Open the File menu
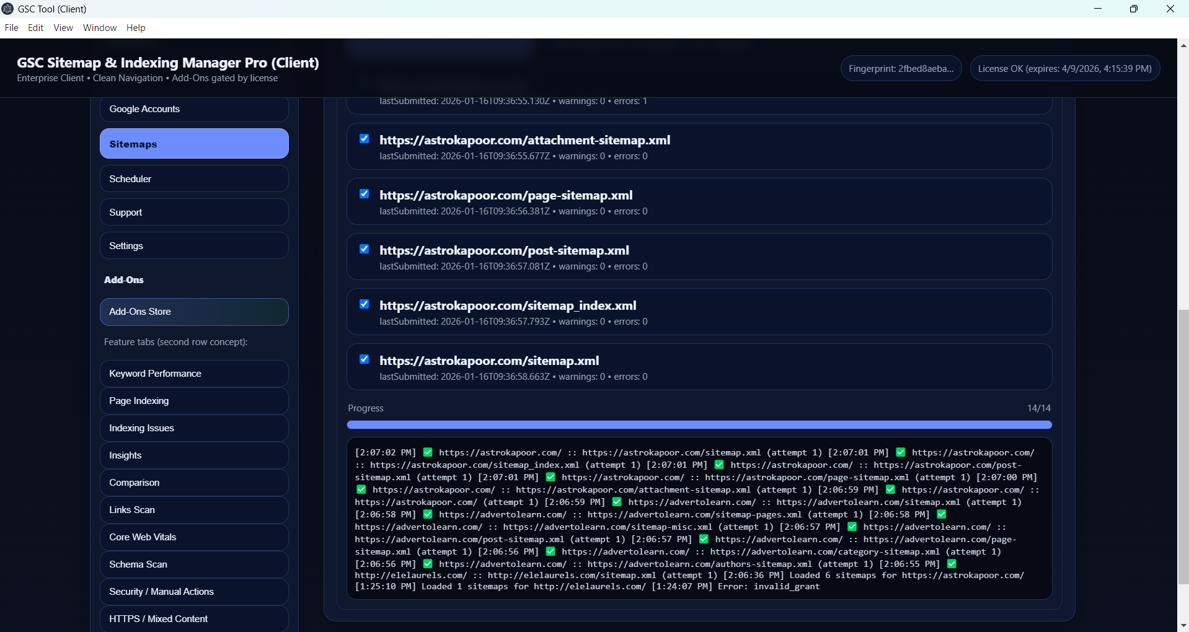This screenshot has width=1189, height=632. tap(11, 28)
